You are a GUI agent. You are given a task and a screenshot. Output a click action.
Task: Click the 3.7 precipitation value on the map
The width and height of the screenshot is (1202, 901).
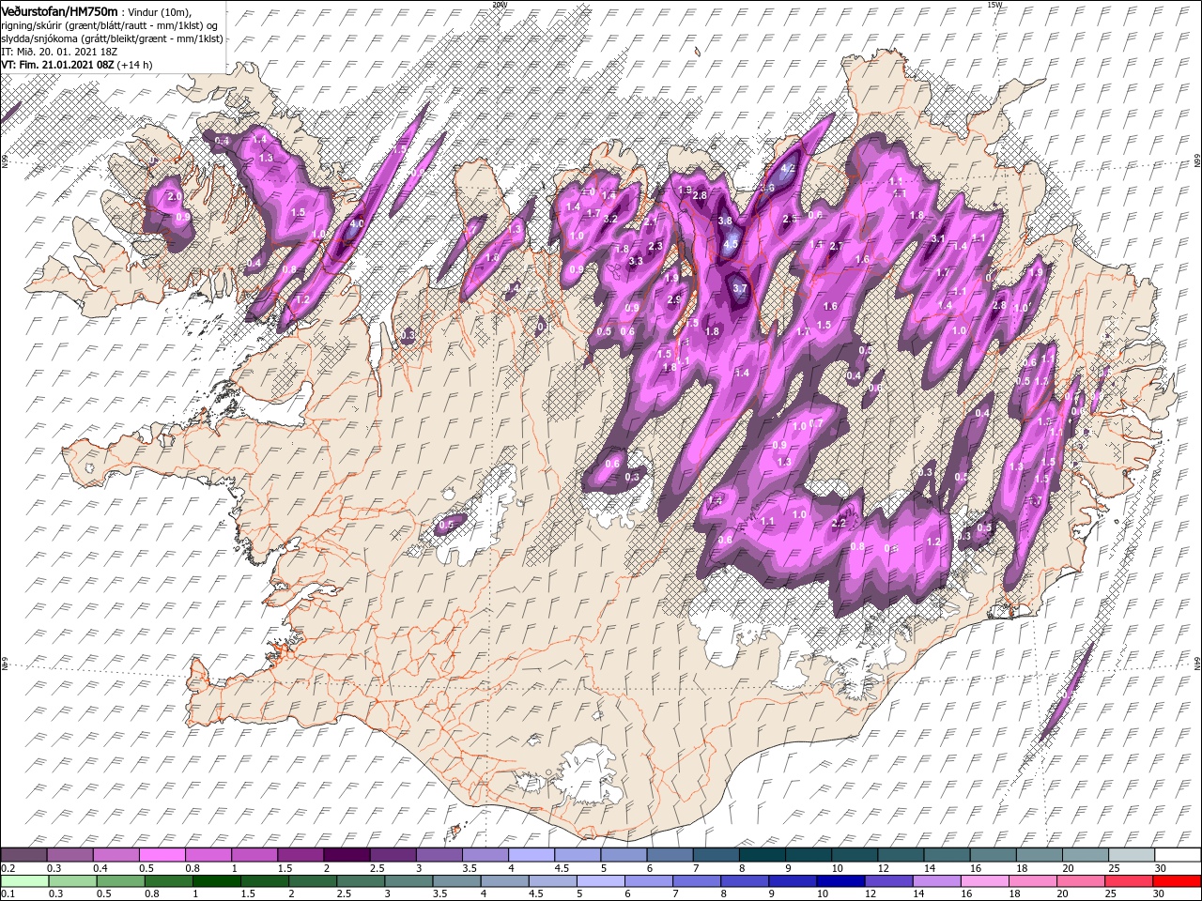(x=739, y=288)
